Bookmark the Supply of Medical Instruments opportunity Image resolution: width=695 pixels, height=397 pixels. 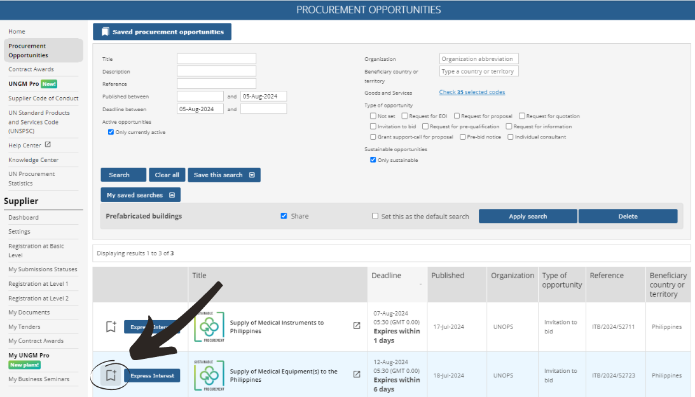111,326
